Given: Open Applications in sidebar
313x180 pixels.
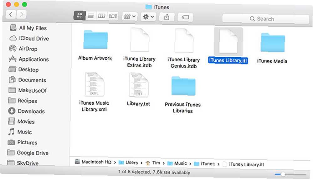Looking at the screenshot, I should [29, 59].
